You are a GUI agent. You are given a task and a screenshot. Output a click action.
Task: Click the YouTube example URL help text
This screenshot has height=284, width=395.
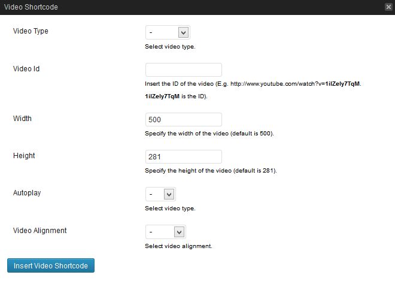coord(253,84)
